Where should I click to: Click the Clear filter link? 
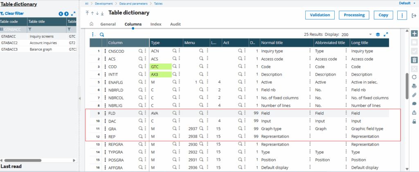point(12,13)
